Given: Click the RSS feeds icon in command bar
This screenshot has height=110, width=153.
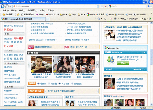Looking at the screenshot, I should click(105, 19).
